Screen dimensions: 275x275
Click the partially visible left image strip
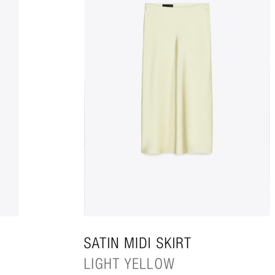point(9,108)
